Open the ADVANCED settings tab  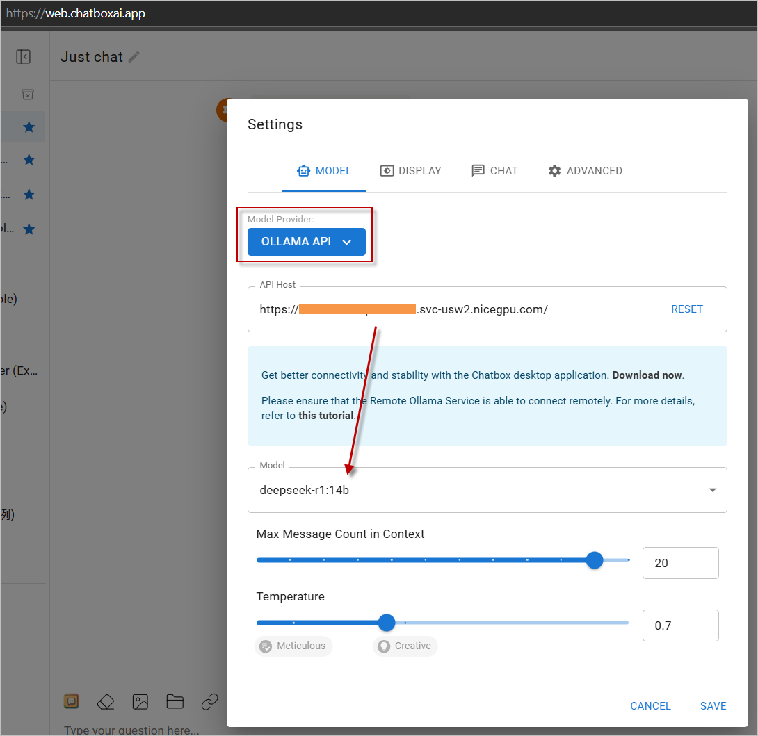[585, 171]
